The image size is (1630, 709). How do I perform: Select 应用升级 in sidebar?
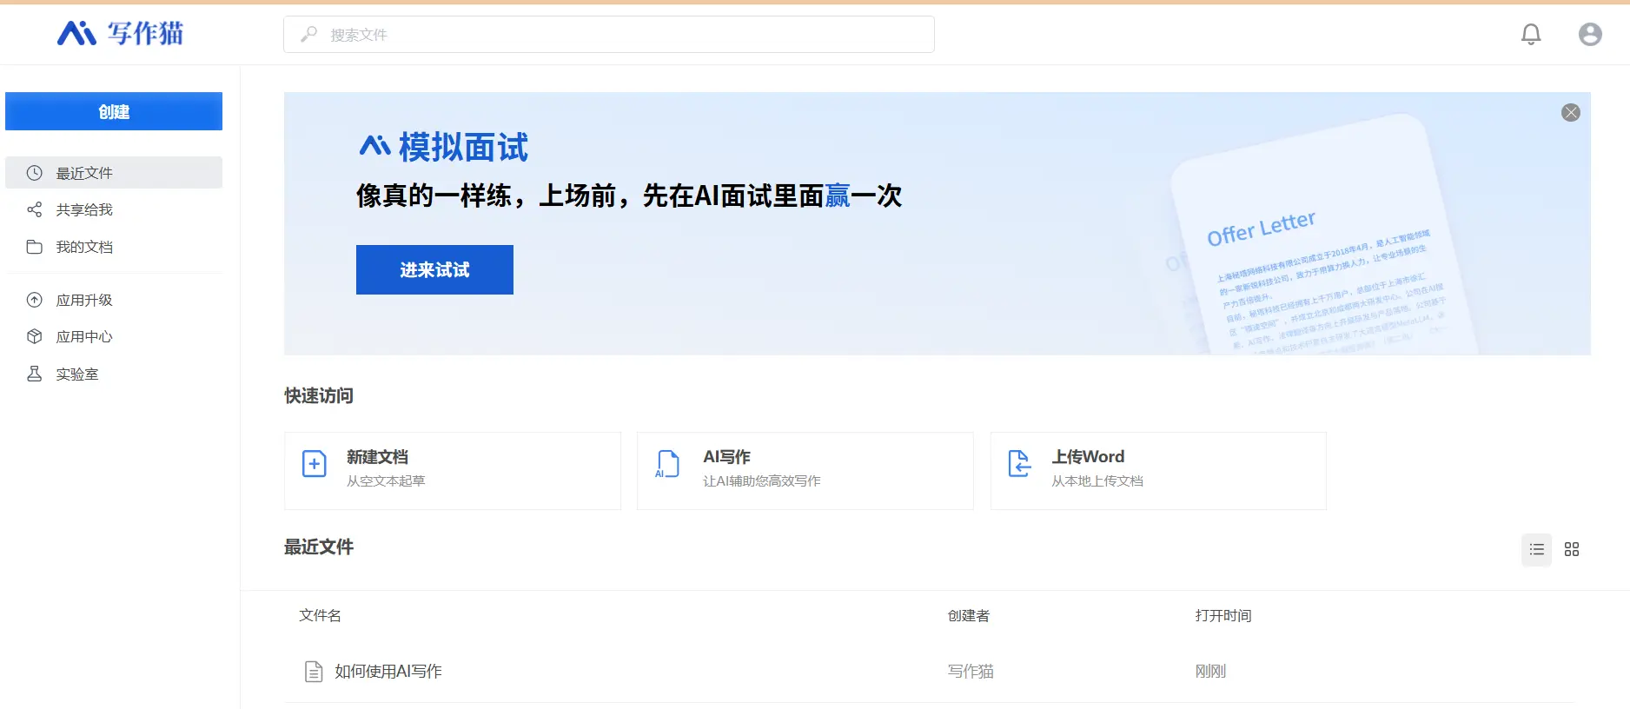click(x=84, y=300)
